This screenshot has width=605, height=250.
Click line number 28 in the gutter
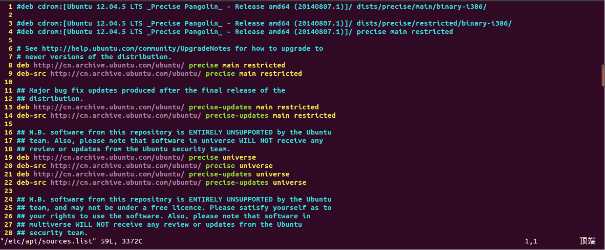pos(8,233)
